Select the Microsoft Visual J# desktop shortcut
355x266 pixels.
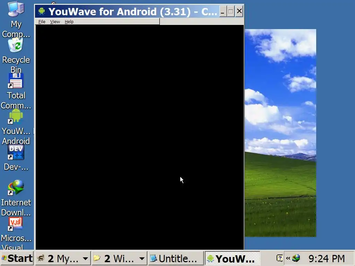pyautogui.click(x=16, y=233)
